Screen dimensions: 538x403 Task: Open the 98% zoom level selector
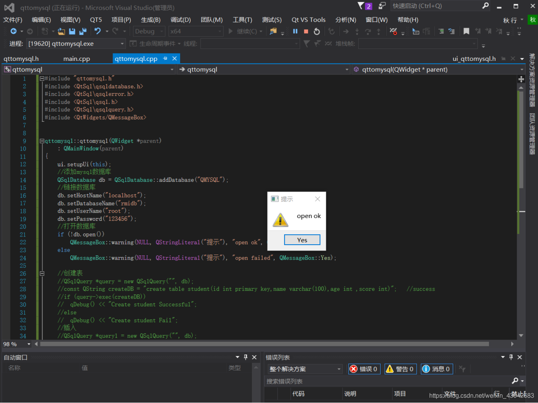click(16, 344)
